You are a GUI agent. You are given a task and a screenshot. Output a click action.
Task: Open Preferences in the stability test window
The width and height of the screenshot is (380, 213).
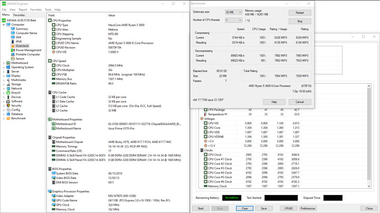(308, 208)
